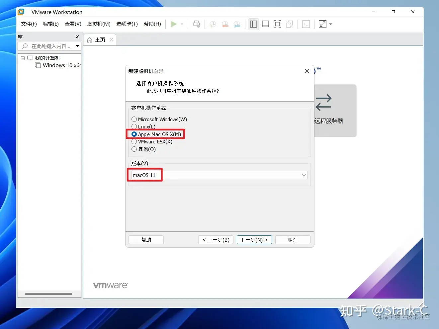This screenshot has height=329, width=439.
Task: Switch to the 主页 tab
Action: coord(100,40)
